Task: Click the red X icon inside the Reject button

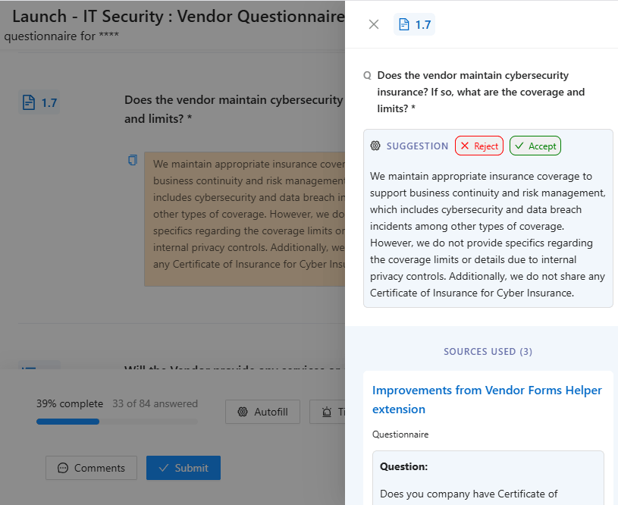Action: pos(465,146)
